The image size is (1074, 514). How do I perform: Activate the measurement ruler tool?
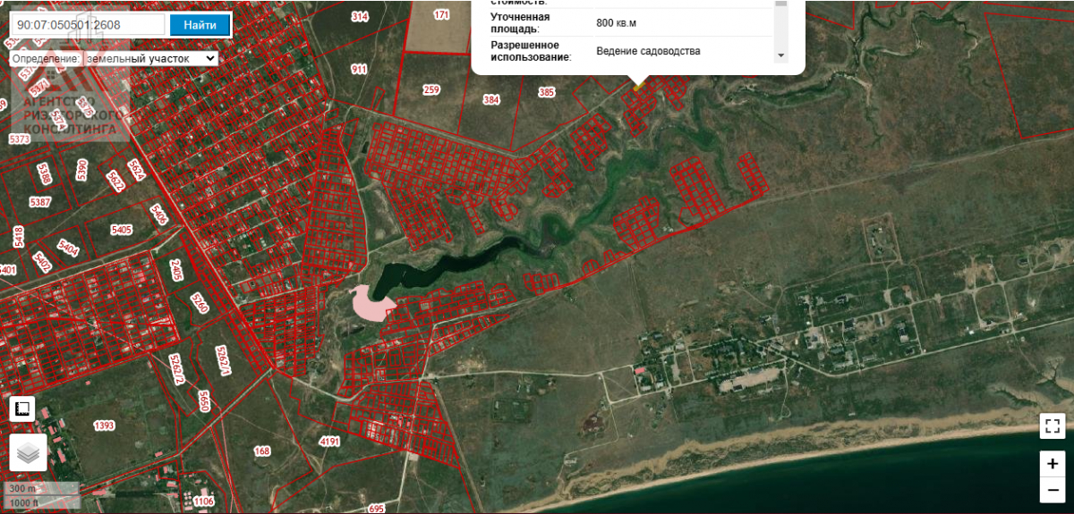click(x=22, y=409)
